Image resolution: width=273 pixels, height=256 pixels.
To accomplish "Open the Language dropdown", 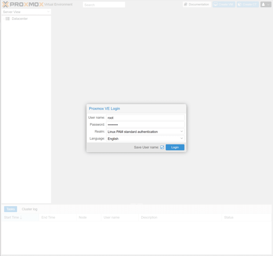I will coord(182,139).
